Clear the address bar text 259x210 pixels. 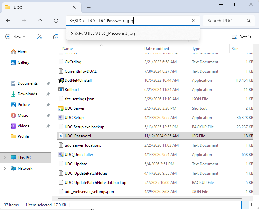(x=193, y=21)
